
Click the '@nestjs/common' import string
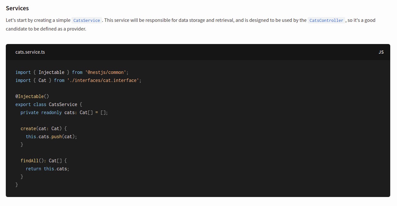[x=106, y=72]
